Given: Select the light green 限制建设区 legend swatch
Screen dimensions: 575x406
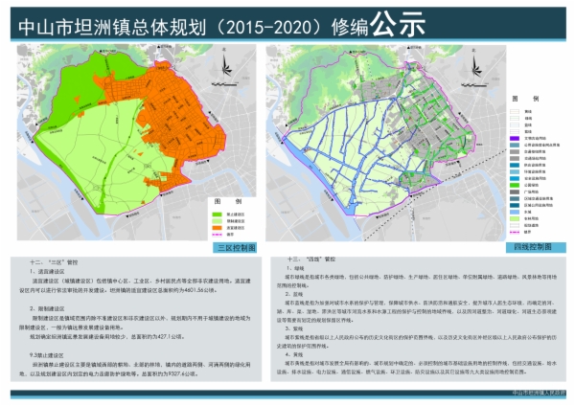Looking at the screenshot, I should pyautogui.click(x=218, y=221).
